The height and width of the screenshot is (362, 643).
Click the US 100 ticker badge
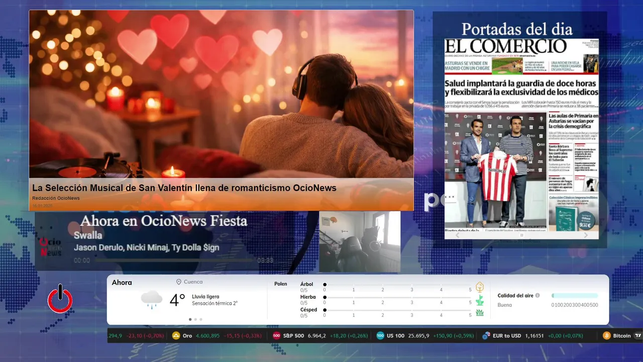point(380,336)
